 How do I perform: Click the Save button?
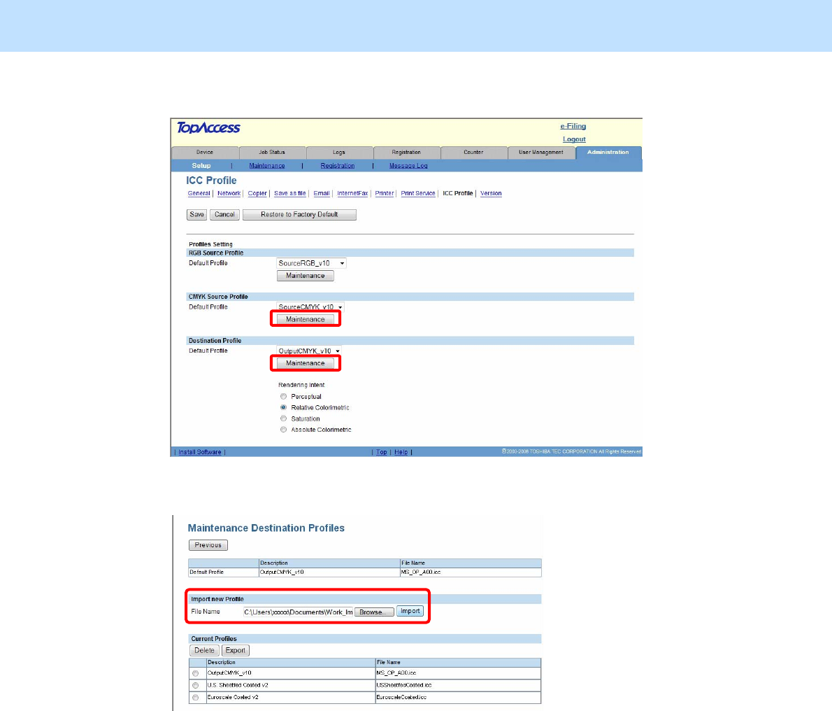click(197, 215)
